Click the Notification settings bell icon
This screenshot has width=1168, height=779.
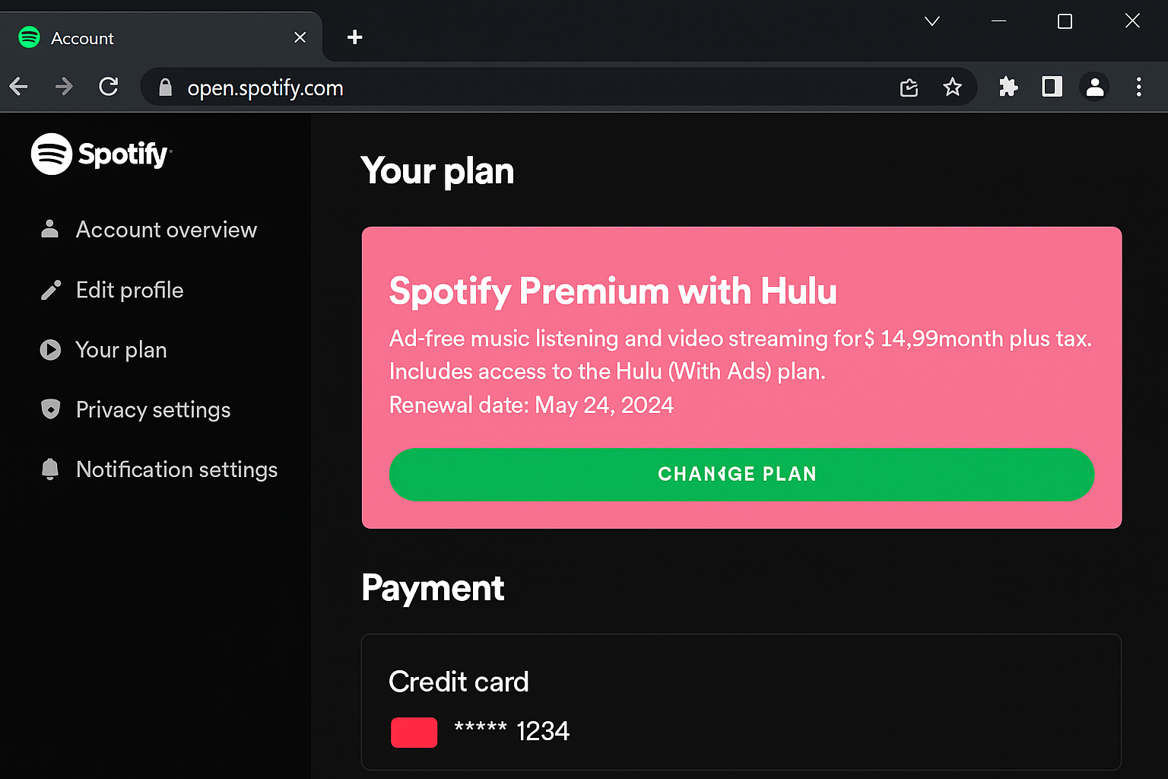(x=50, y=469)
